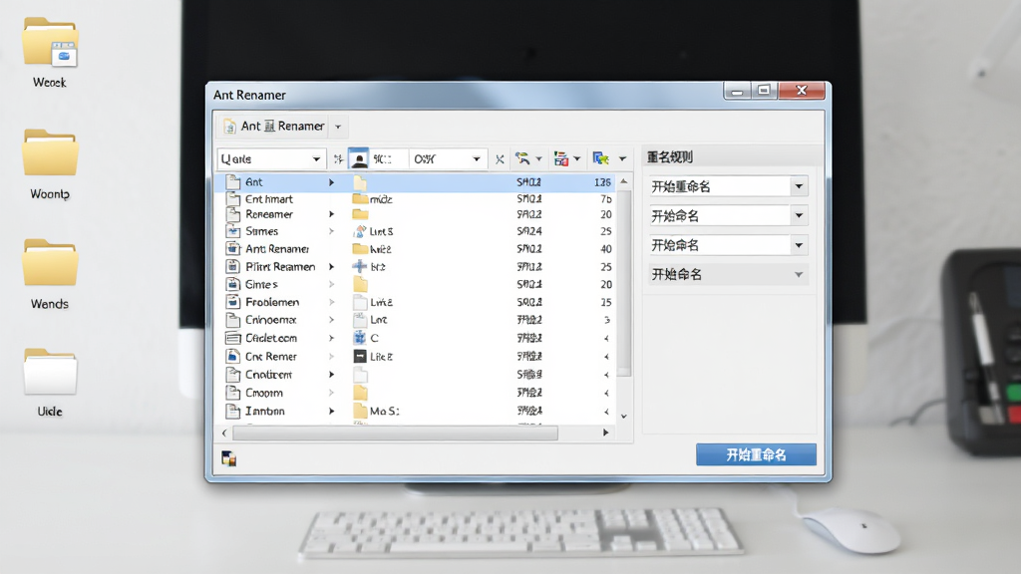
Task: Expand the Simes row arrow
Action: (x=331, y=231)
